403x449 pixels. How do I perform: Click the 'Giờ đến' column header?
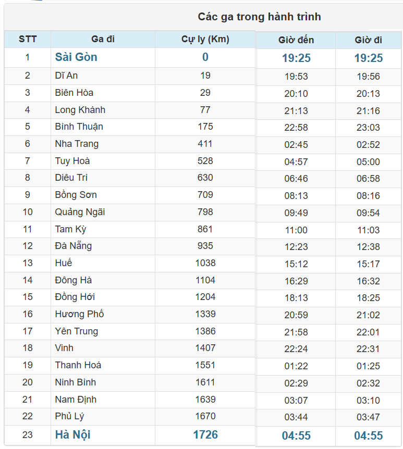tap(296, 40)
